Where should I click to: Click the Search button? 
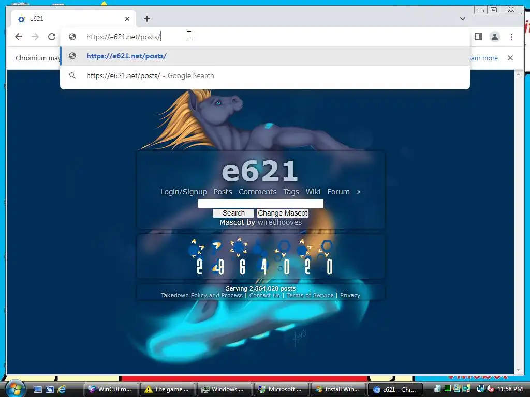point(233,213)
